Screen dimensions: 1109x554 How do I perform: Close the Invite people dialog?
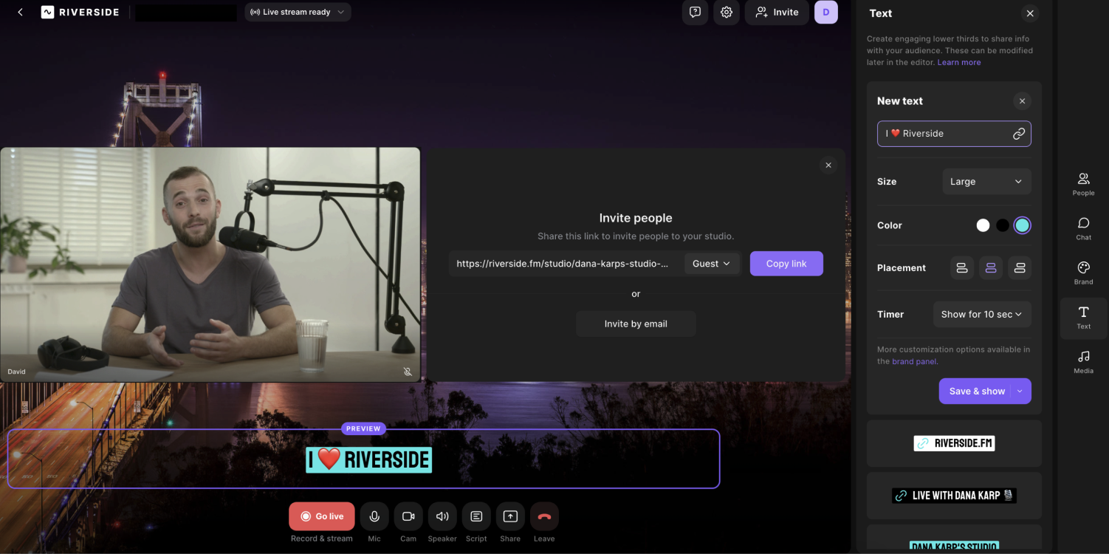(x=828, y=165)
